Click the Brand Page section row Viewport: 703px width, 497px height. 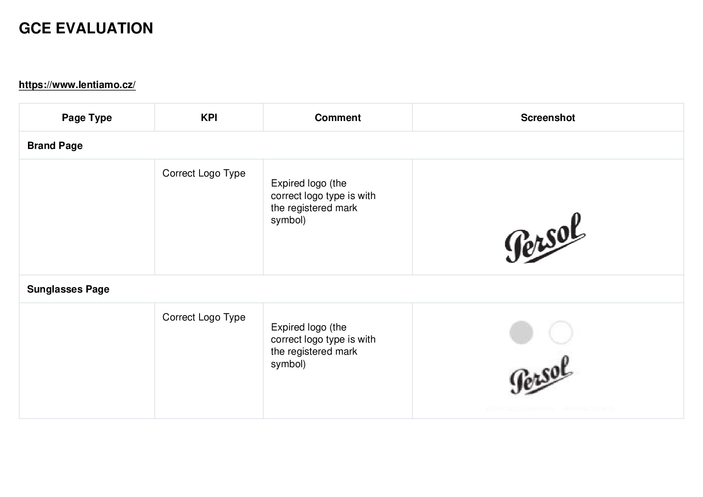pyautogui.click(x=351, y=145)
